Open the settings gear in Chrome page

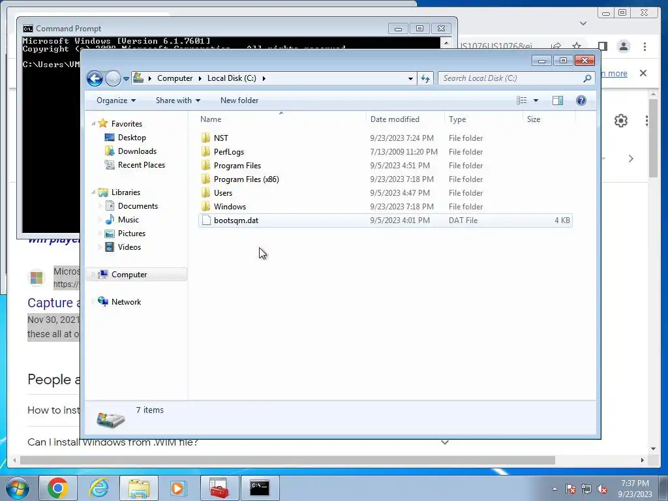[621, 121]
